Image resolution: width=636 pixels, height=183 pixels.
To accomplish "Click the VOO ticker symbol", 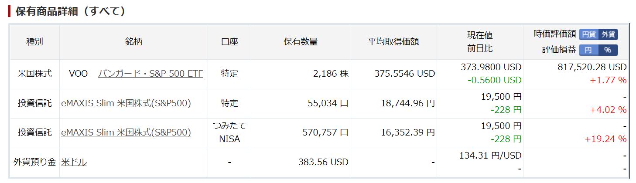I will tap(79, 74).
